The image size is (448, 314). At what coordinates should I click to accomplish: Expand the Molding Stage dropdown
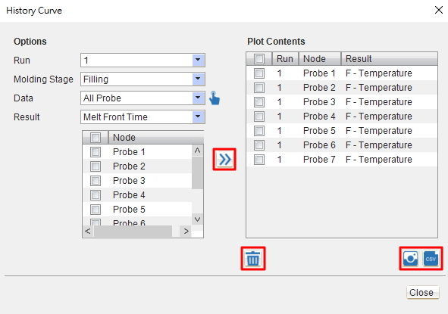(198, 79)
